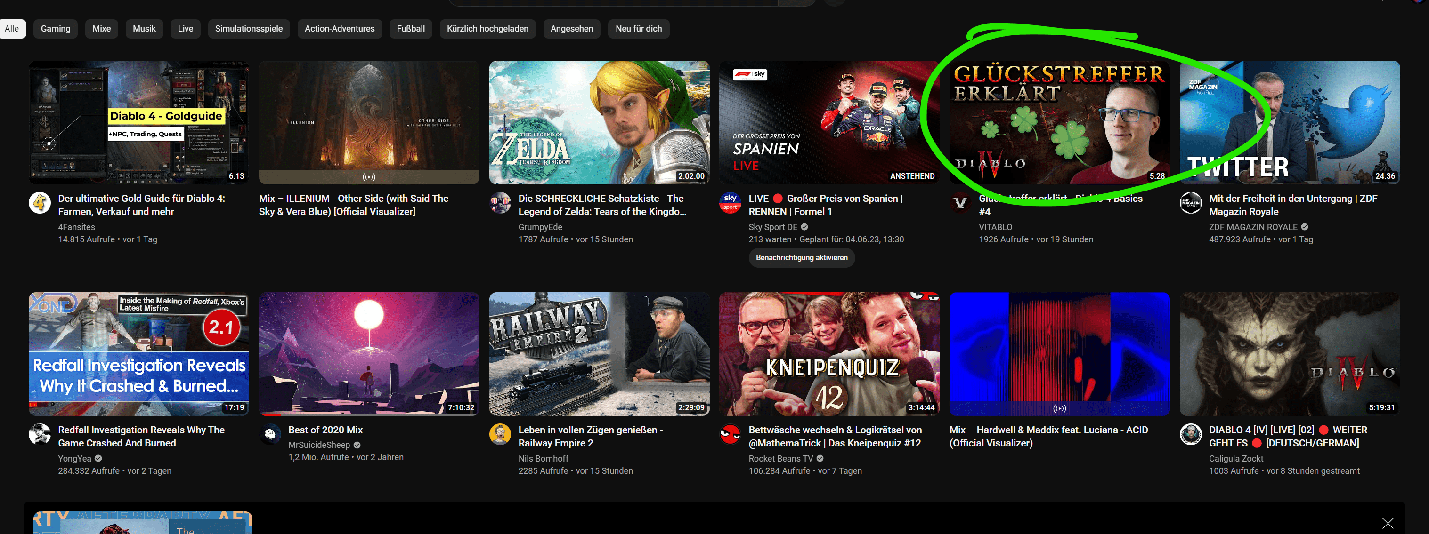This screenshot has height=534, width=1429.
Task: Open the GrumpyEde channel avatar
Action: tap(500, 203)
